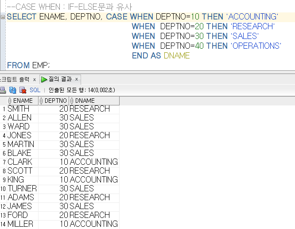Viewport: 295px width, 229px height.
Task: Select the SCOTT cell
Action: click(x=23, y=171)
